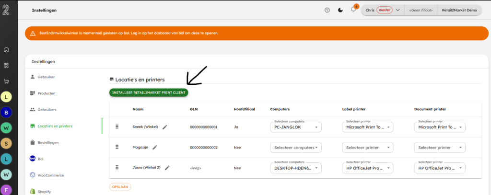The width and height of the screenshot is (491, 195).
Task: Click GLN value 0000000000001
Action: [203, 127]
